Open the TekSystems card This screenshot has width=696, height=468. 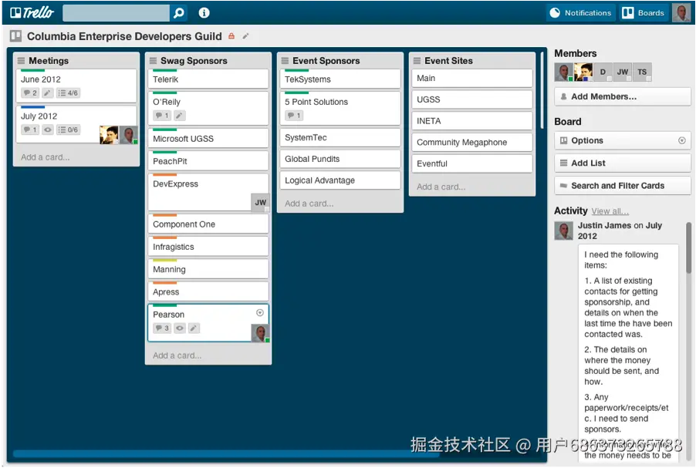[340, 79]
